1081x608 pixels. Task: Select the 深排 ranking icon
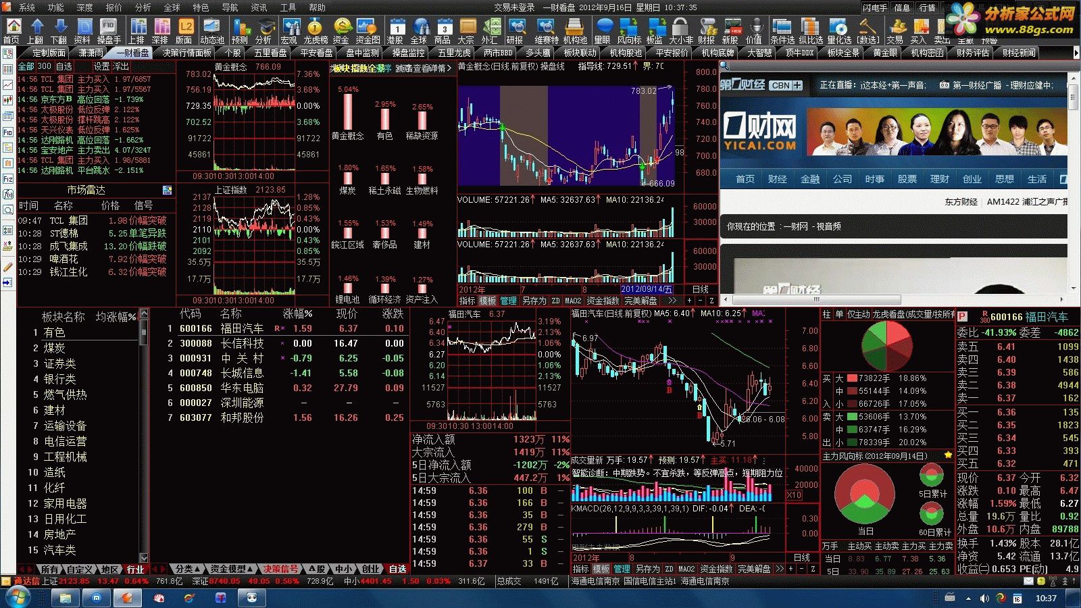(161, 30)
